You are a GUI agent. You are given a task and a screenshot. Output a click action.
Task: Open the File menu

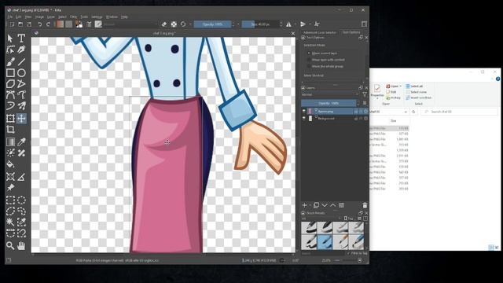[10, 17]
